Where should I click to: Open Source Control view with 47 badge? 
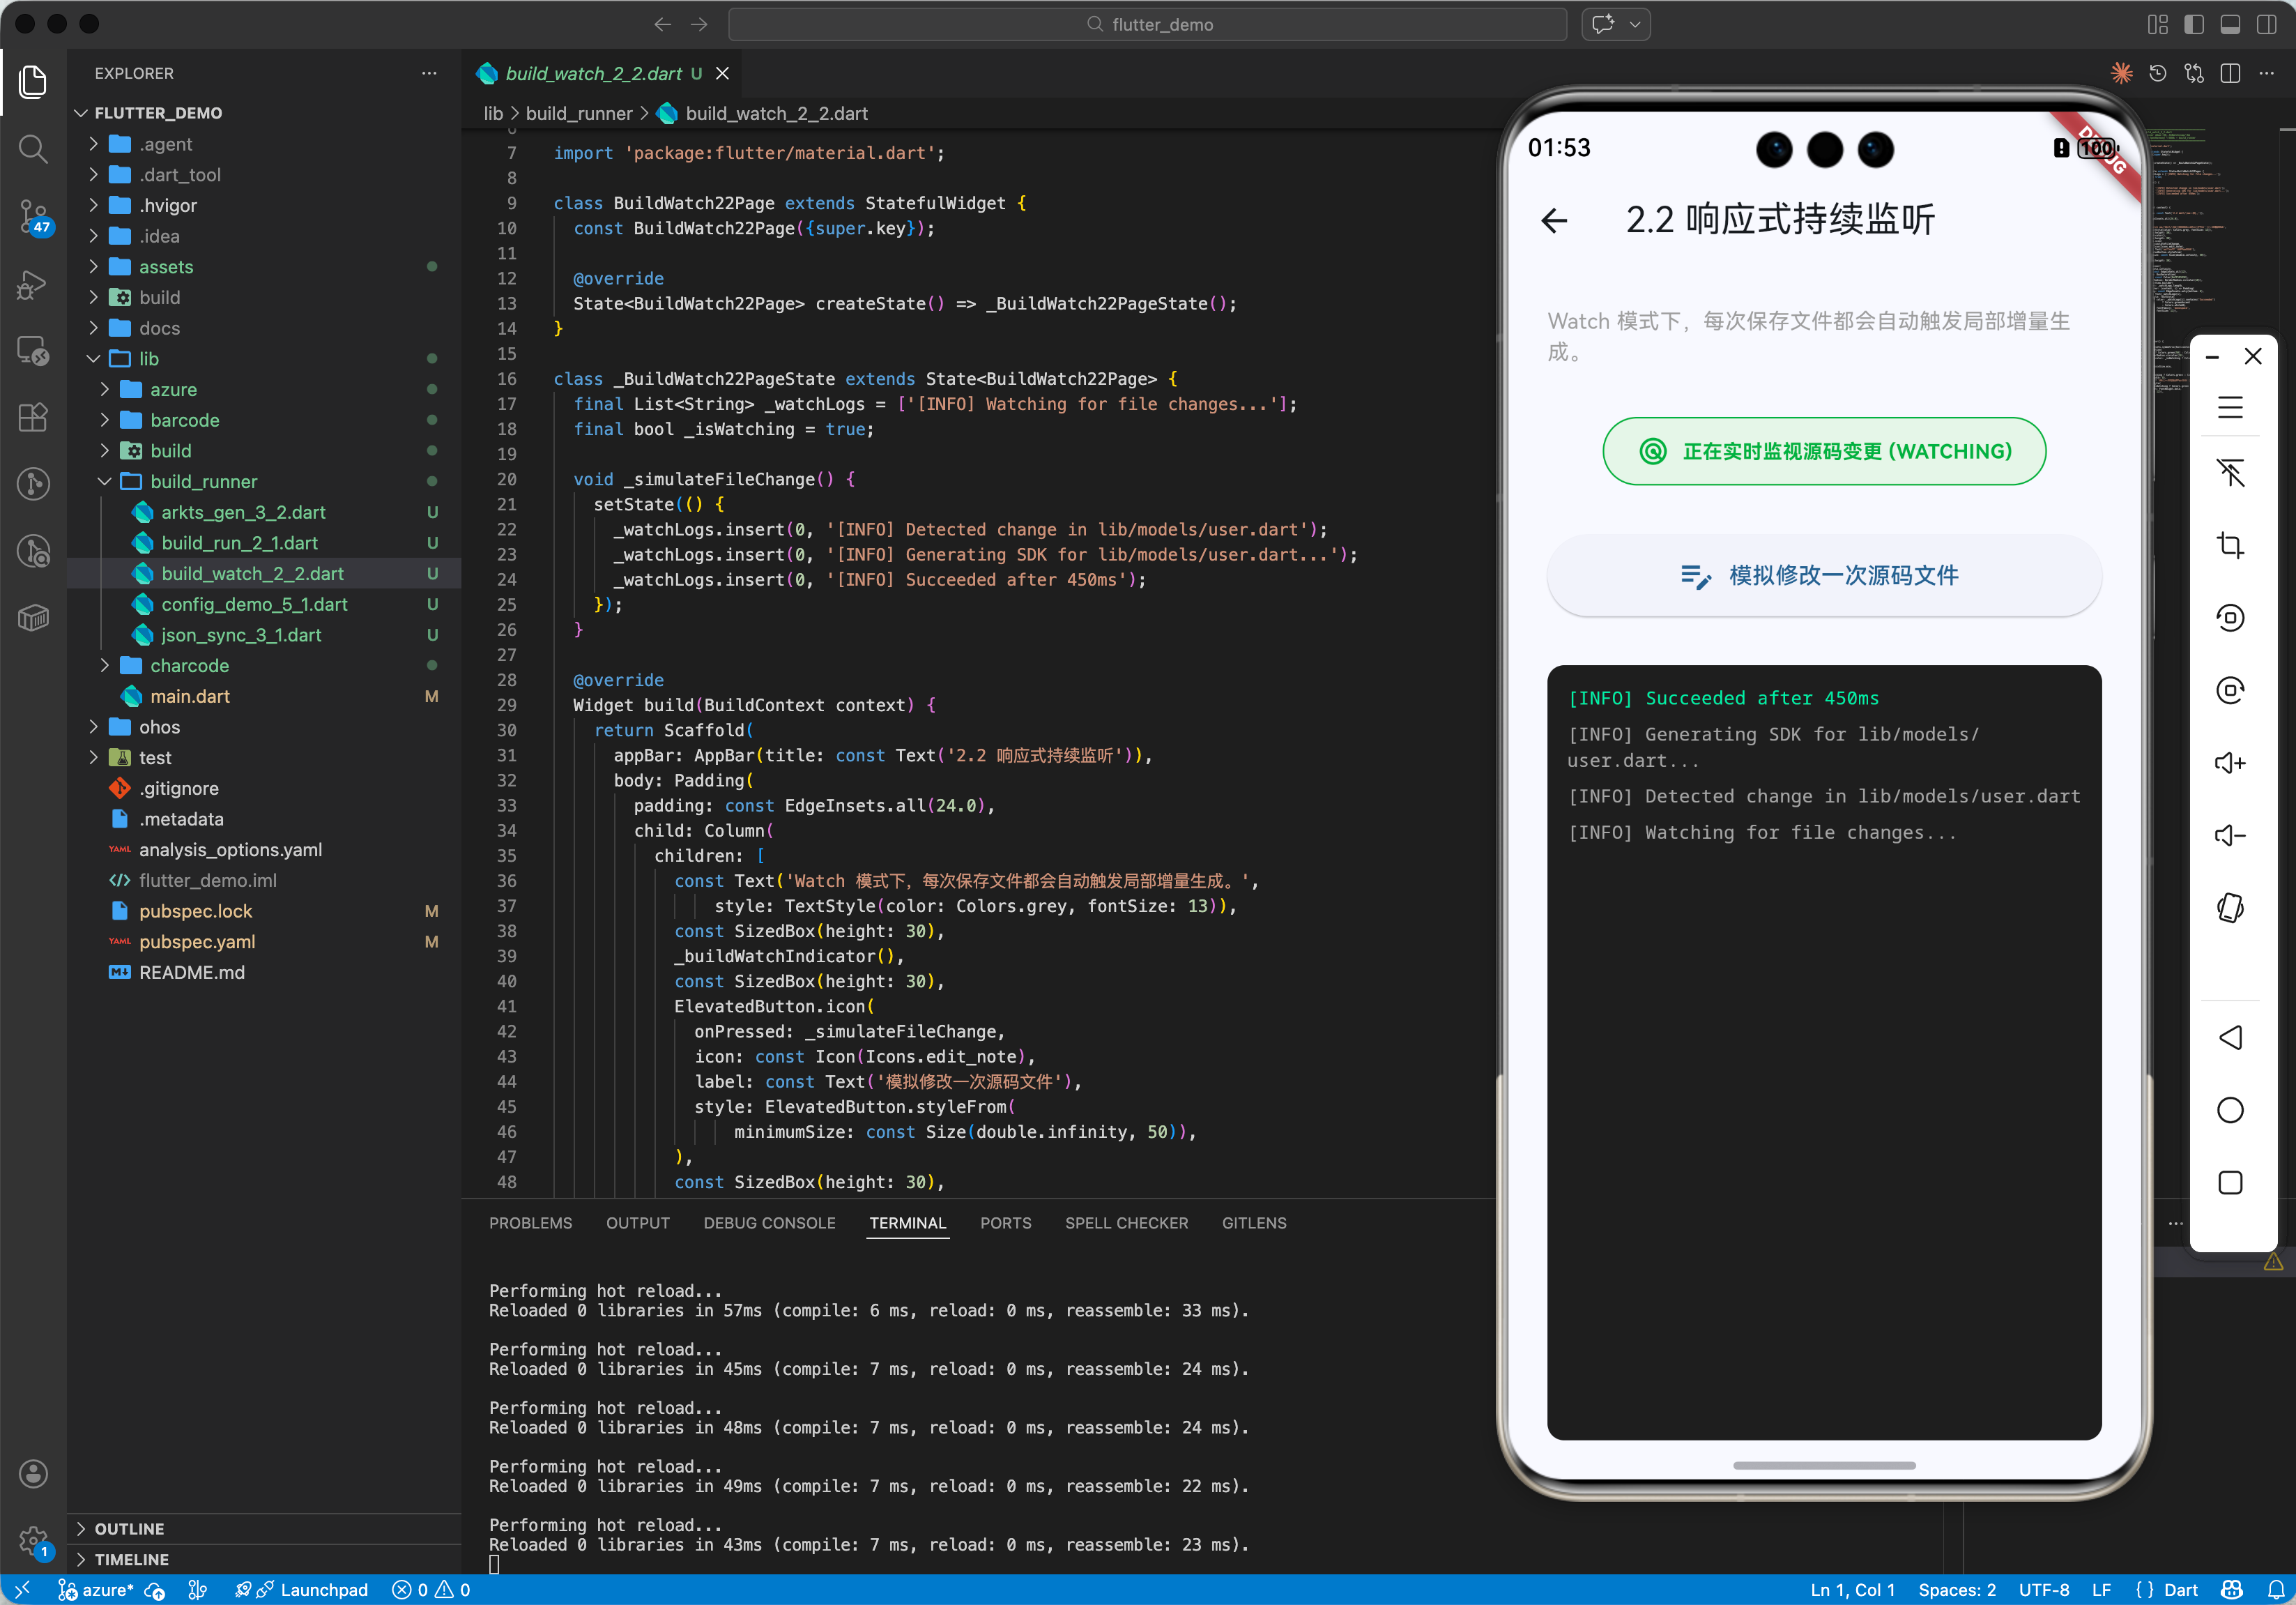pos(33,215)
